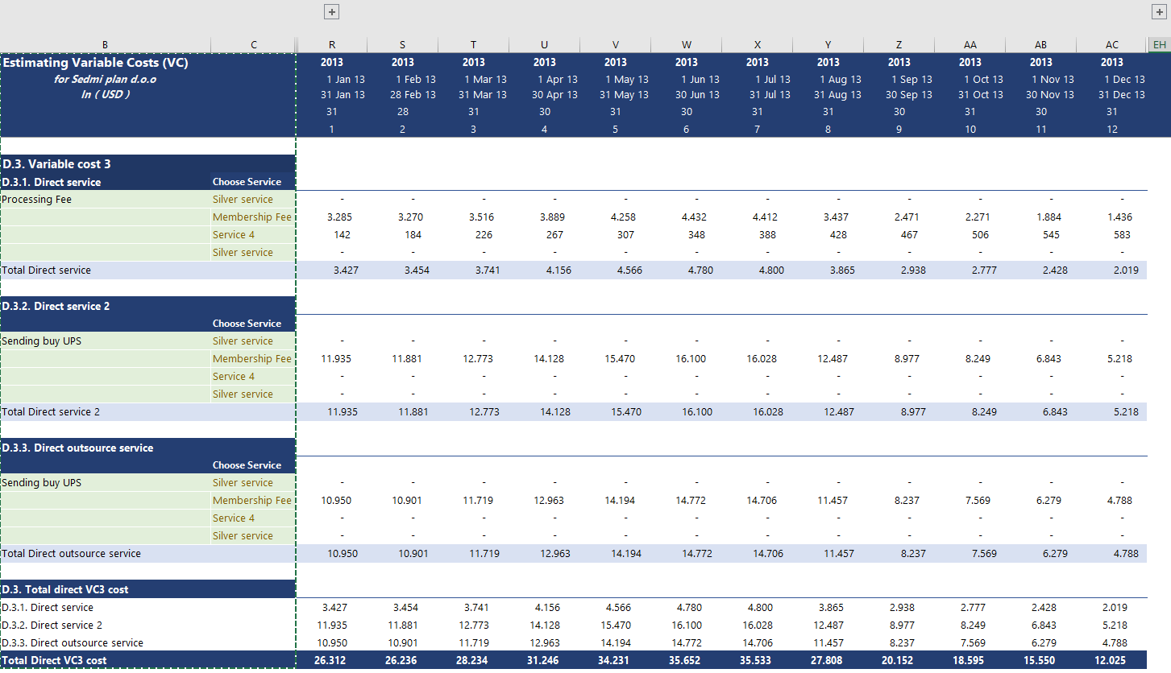Open Service 4 choice in D.3.2 section
This screenshot has height=673, width=1171.
coord(252,377)
